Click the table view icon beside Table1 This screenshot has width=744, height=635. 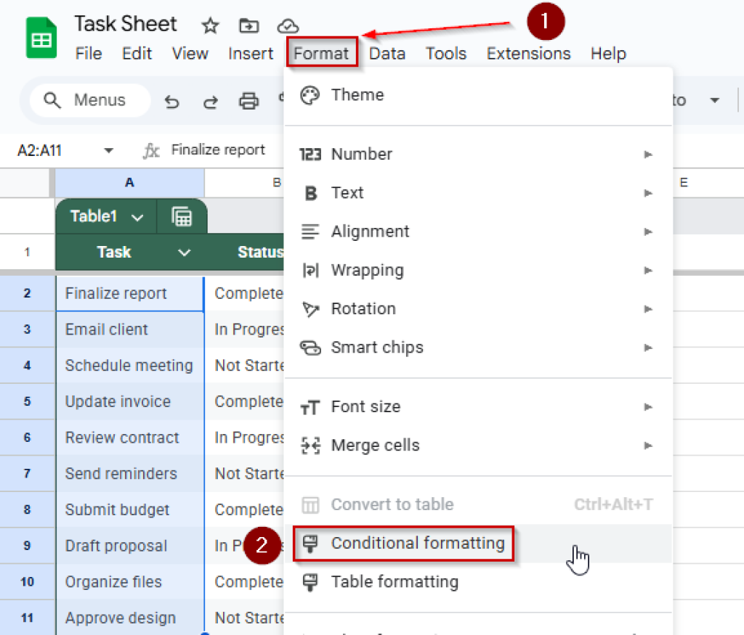point(182,216)
